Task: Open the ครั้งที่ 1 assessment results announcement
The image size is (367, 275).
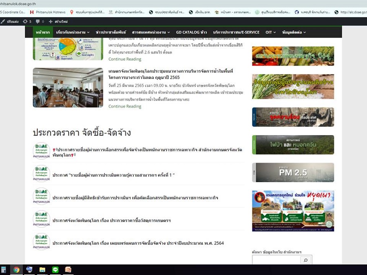Action: click(113, 175)
